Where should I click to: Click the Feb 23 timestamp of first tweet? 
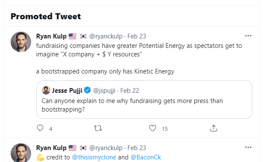pyautogui.click(x=137, y=36)
